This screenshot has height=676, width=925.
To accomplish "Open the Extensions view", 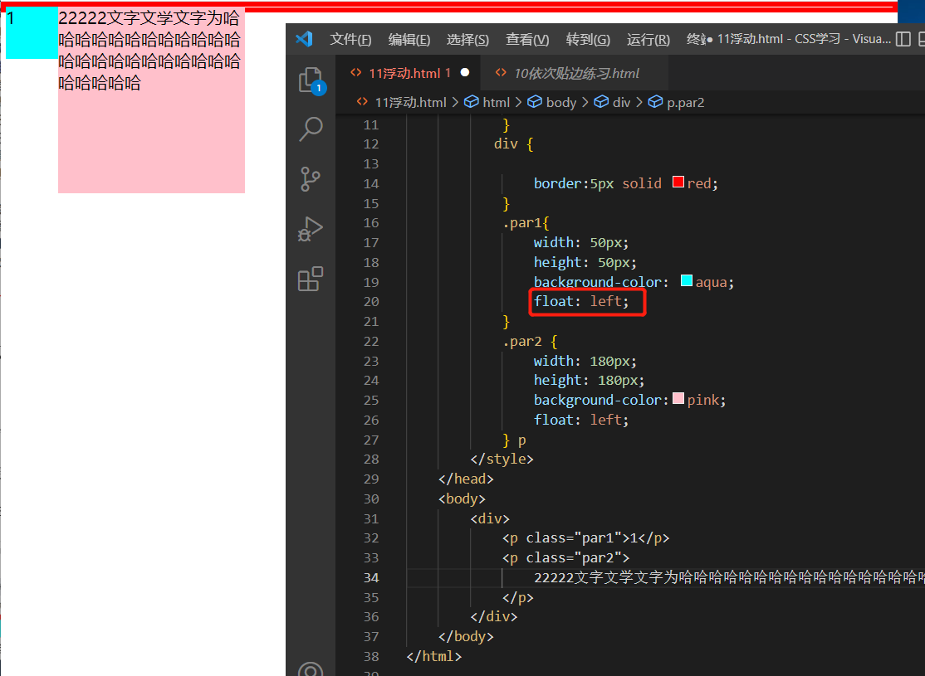I will pos(311,279).
